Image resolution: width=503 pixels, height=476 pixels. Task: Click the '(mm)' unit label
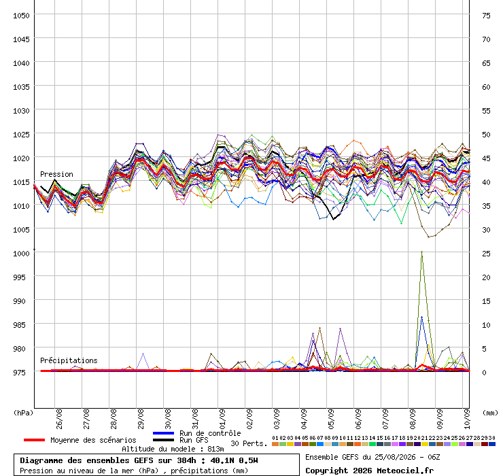[x=490, y=413]
